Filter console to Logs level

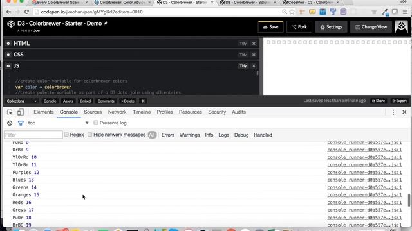tap(224, 135)
